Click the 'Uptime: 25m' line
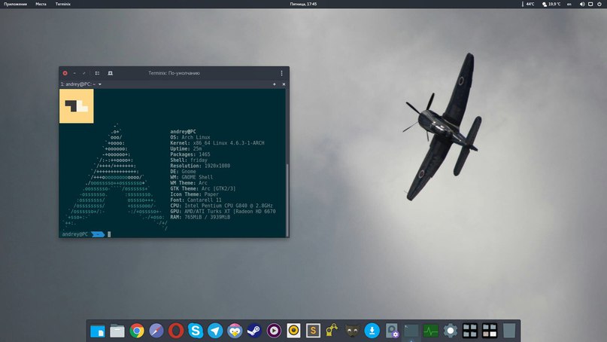 pos(186,148)
